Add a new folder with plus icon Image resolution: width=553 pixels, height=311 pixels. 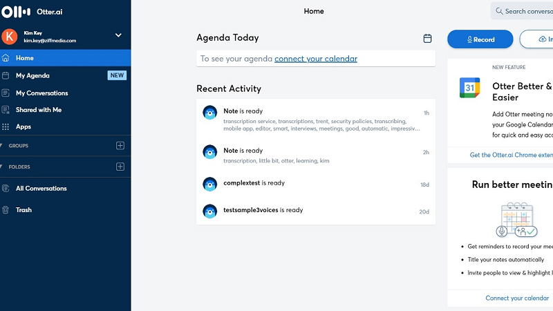[120, 167]
